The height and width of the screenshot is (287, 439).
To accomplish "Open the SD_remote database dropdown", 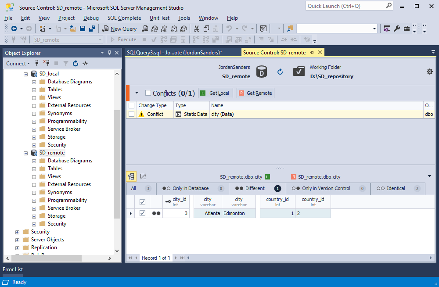I will (100, 40).
